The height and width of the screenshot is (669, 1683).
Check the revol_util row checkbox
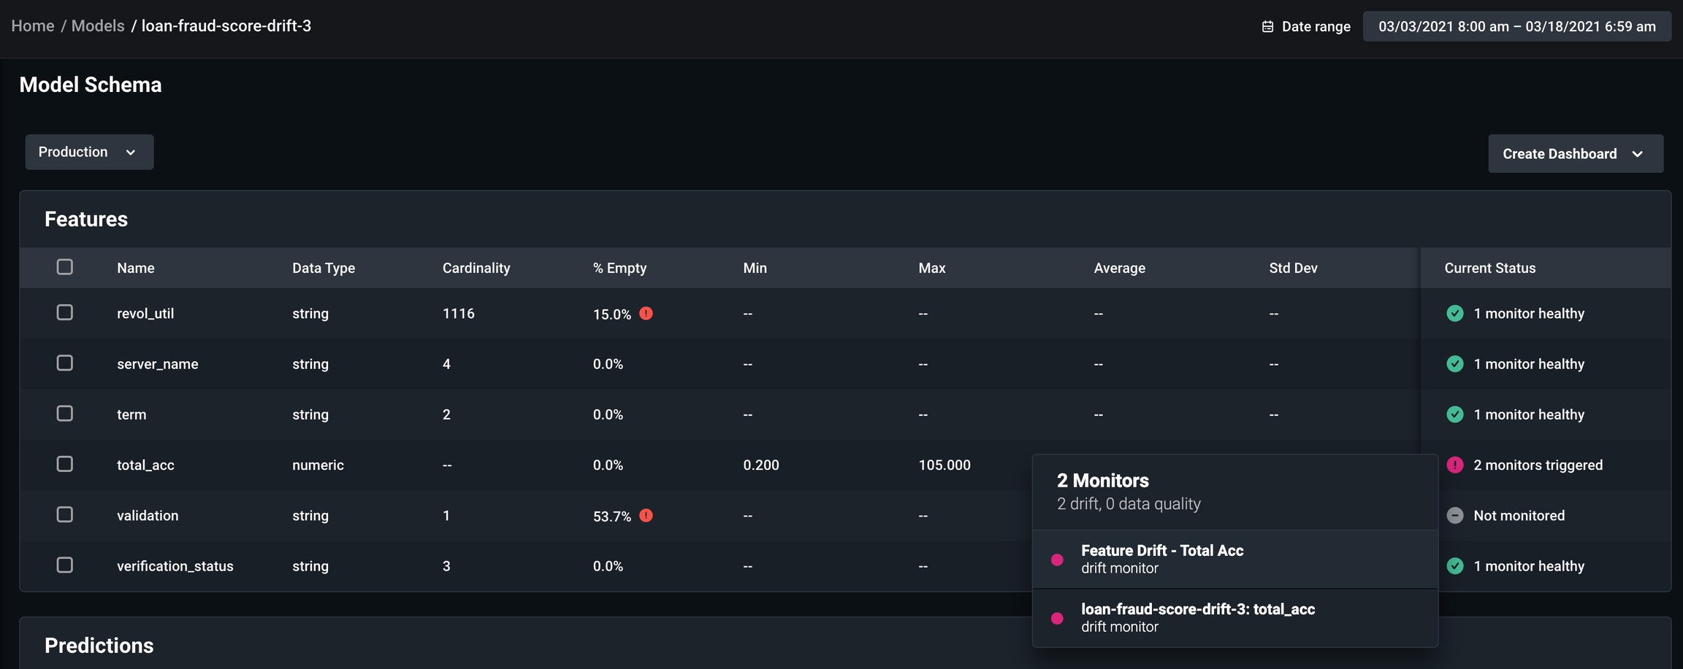tap(65, 312)
